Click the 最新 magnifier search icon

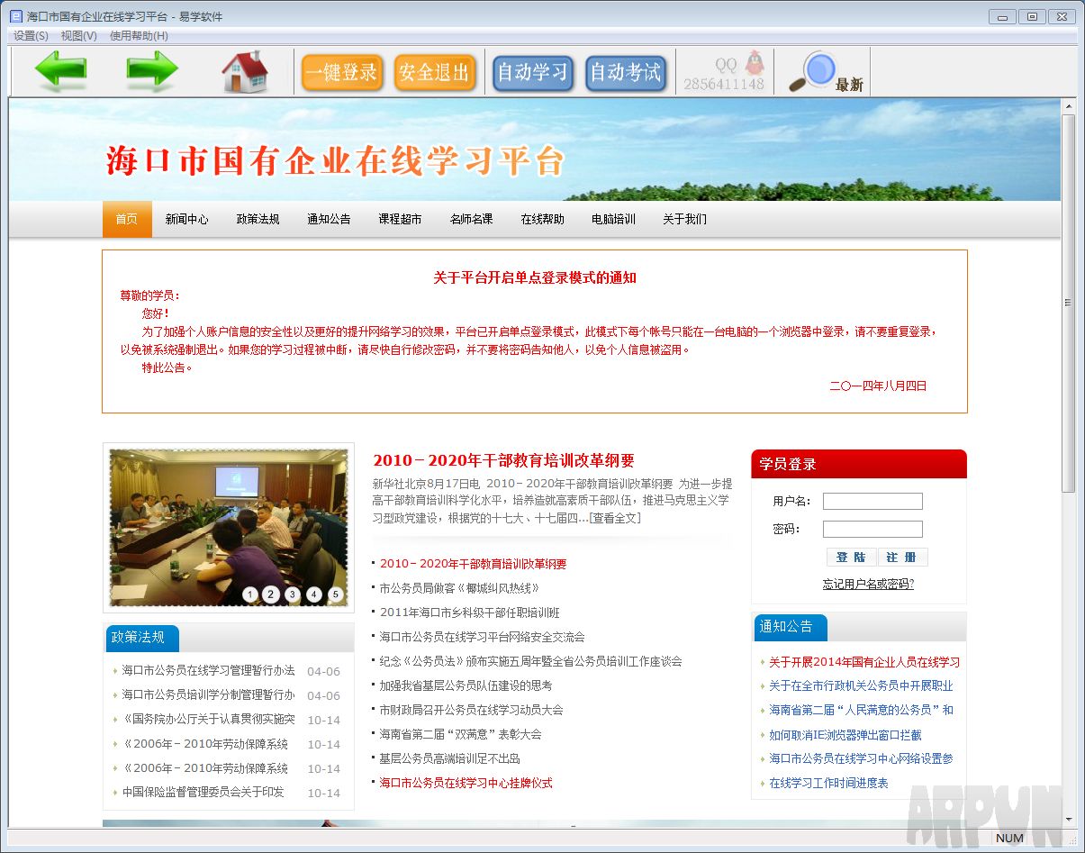818,68
